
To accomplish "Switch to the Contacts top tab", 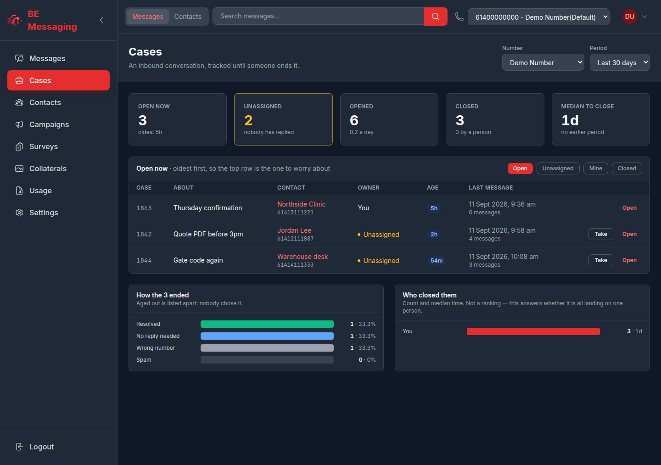I will pyautogui.click(x=188, y=17).
